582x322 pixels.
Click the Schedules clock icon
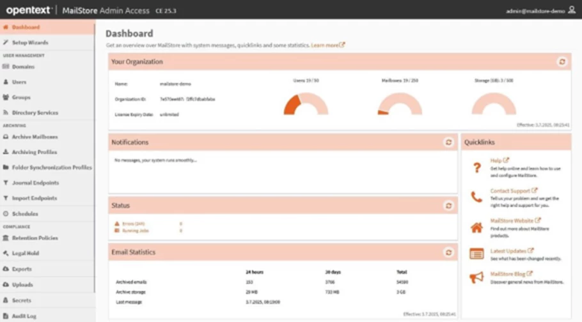(x=6, y=213)
